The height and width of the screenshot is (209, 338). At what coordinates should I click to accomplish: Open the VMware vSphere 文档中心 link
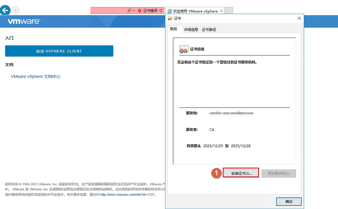(x=36, y=76)
